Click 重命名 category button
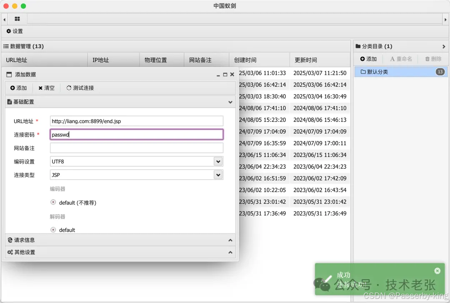 pos(401,59)
